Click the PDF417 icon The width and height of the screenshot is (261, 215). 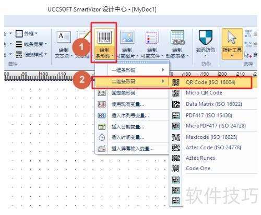176,115
